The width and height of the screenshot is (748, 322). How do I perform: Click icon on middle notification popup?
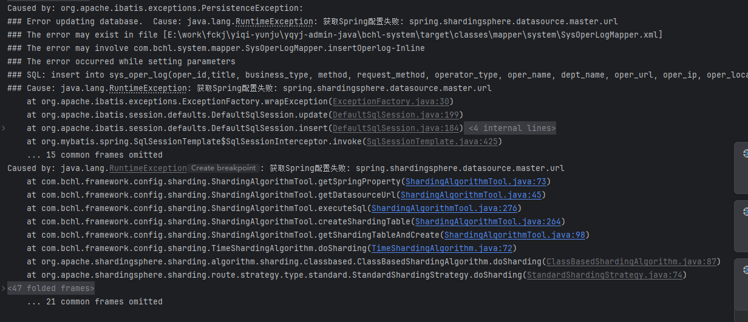click(x=745, y=212)
